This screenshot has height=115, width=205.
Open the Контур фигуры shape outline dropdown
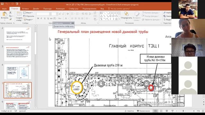151,16
